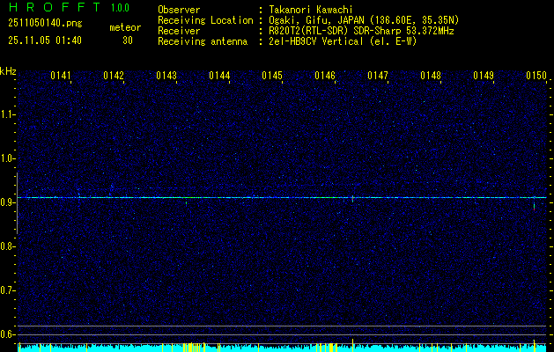
Task: Click the meteor count value 30
Action: point(128,40)
